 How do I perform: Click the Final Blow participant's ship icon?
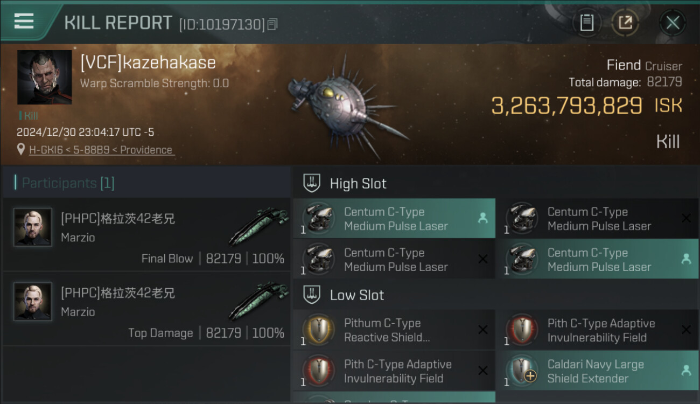click(258, 227)
